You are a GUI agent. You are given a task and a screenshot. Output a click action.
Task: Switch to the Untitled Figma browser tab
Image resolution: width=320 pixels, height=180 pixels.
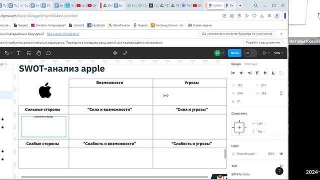(215, 5)
